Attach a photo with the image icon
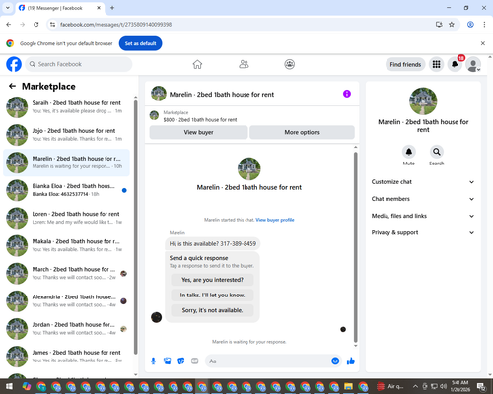This screenshot has width=493, height=394. point(168,361)
